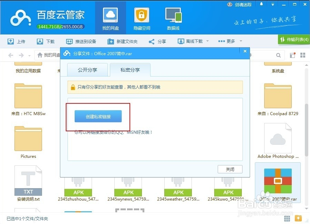Click 关闭 button in share dialog
This screenshot has width=310, height=224.
tap(230, 169)
